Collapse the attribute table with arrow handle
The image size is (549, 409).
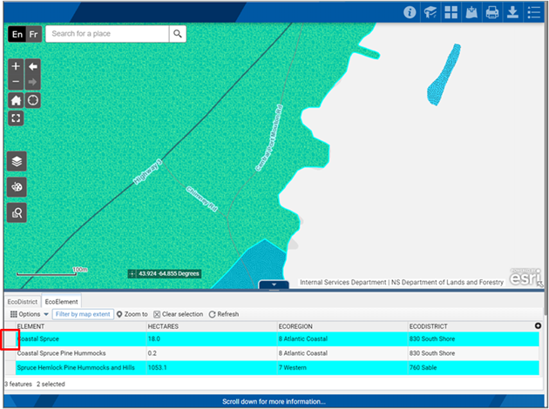click(274, 285)
